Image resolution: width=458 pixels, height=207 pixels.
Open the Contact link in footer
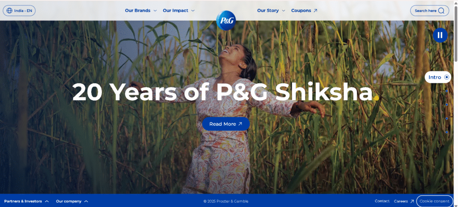(382, 201)
